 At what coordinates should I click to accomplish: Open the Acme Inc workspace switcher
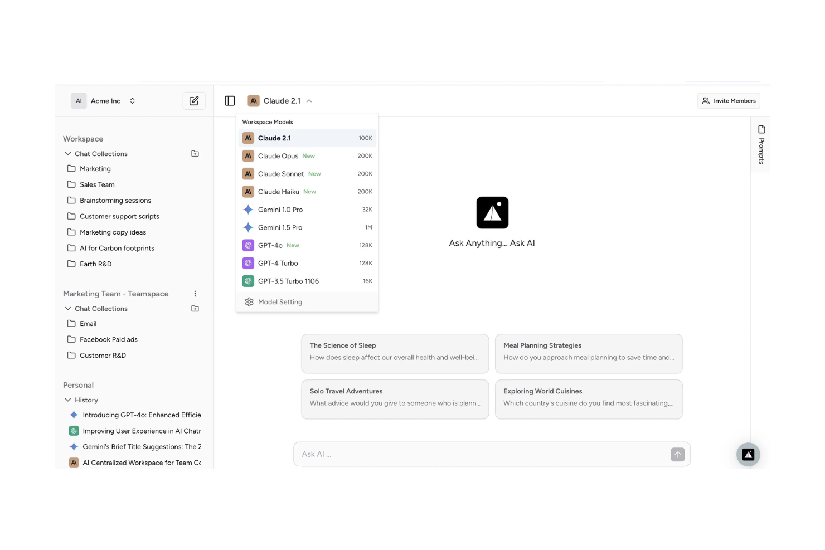132,101
